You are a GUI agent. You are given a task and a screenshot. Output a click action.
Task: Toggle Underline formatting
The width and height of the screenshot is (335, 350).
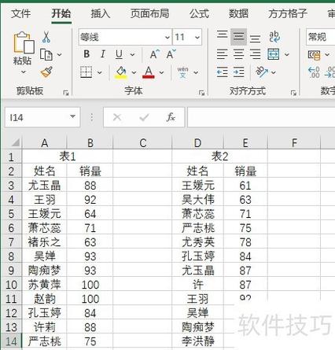point(119,54)
